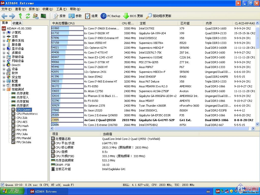Viewport: 260px width, 195px height.
Task: Sort by 中央处理器(CPU) column header
Action: pyautogui.click(x=85, y=23)
